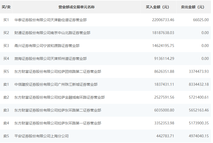Select the 卖5 row label
213x143 pixels.
pyautogui.click(x=6, y=136)
